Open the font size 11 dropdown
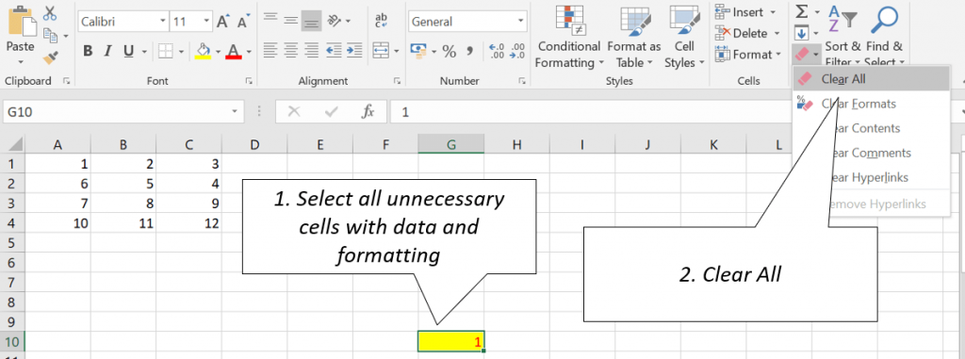 click(x=206, y=22)
